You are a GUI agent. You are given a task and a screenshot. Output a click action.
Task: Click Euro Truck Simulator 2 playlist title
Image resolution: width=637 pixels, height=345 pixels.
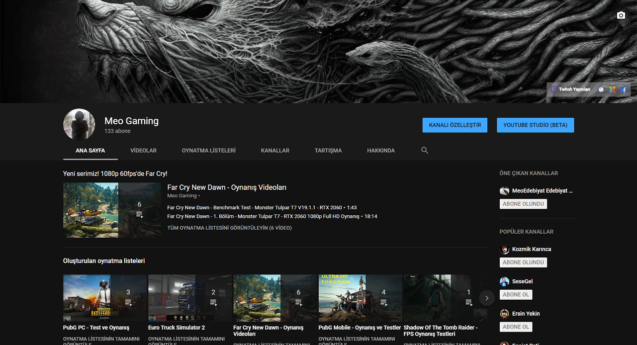tap(177, 328)
